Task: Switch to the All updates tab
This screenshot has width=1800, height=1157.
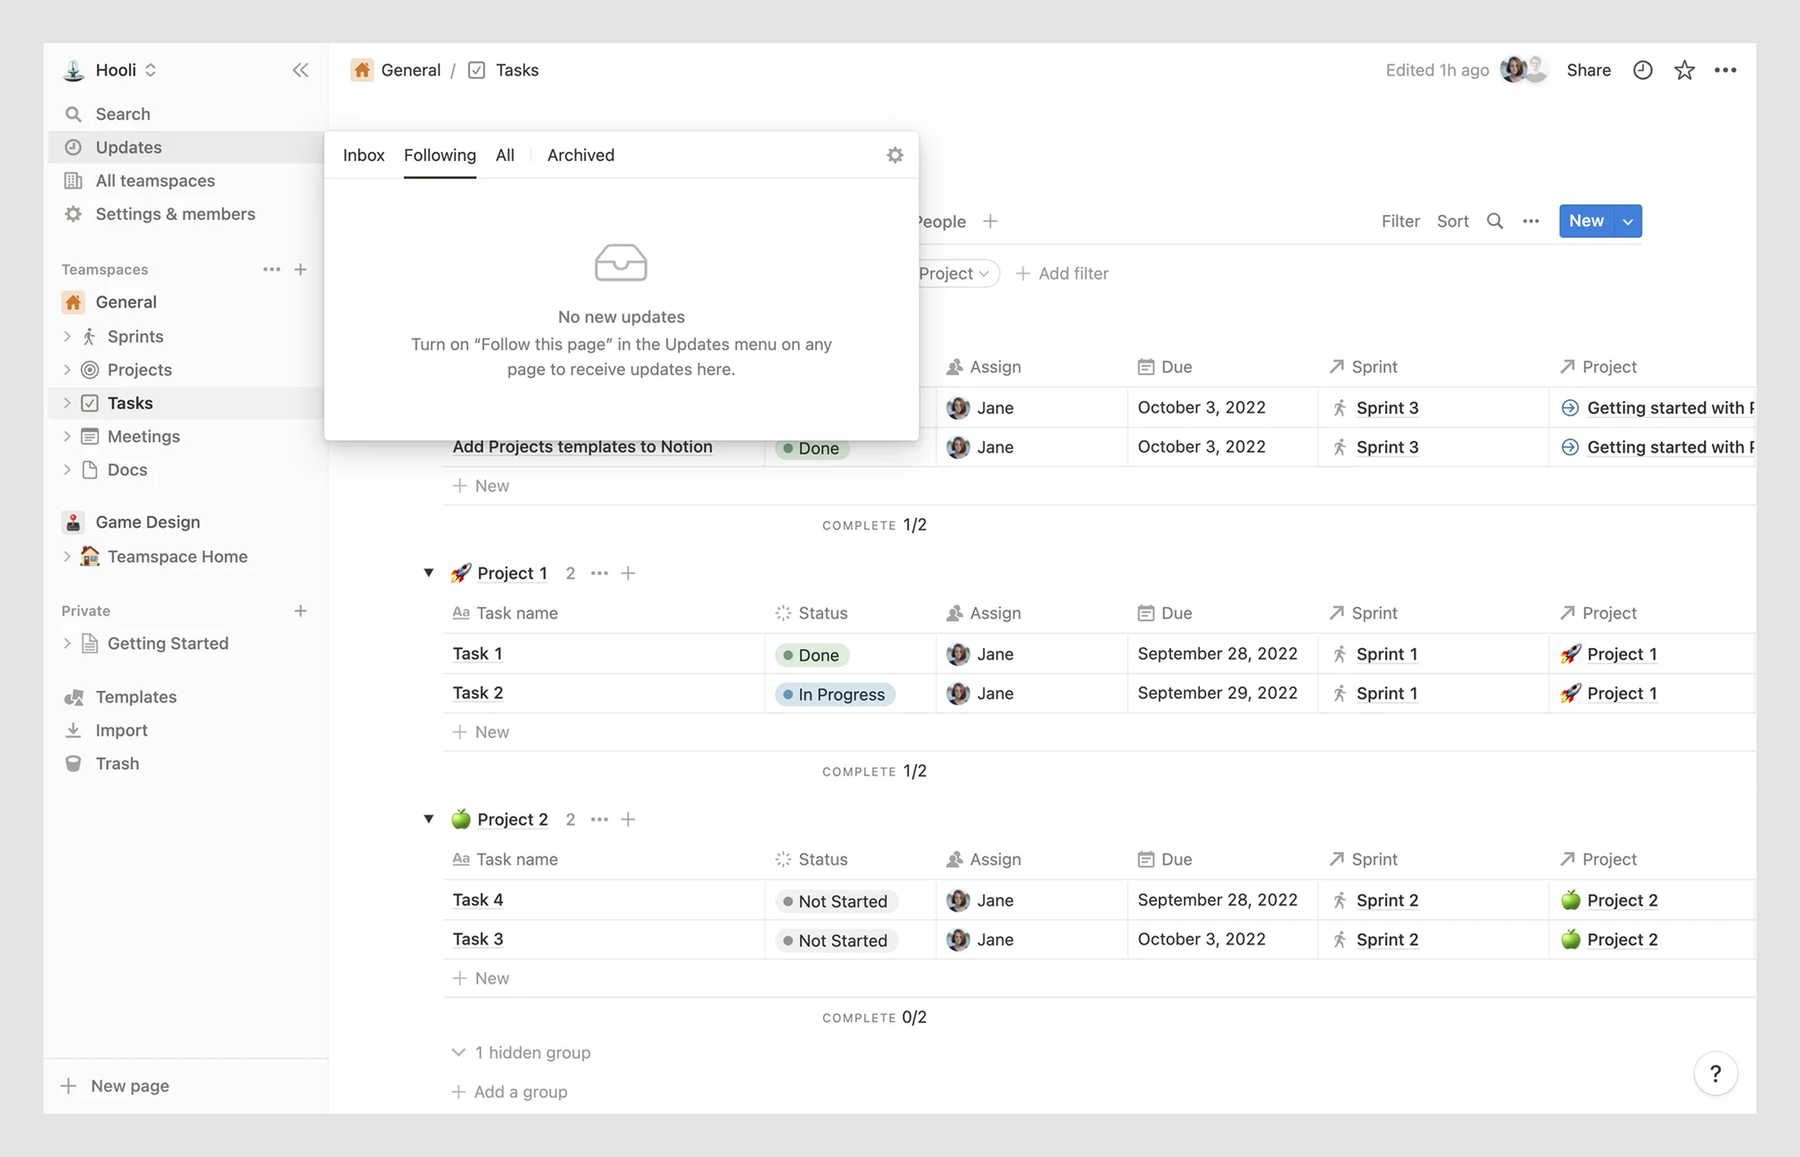Action: [x=505, y=155]
